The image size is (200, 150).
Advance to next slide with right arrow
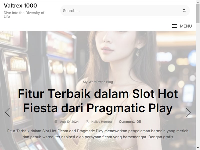(x=188, y=112)
